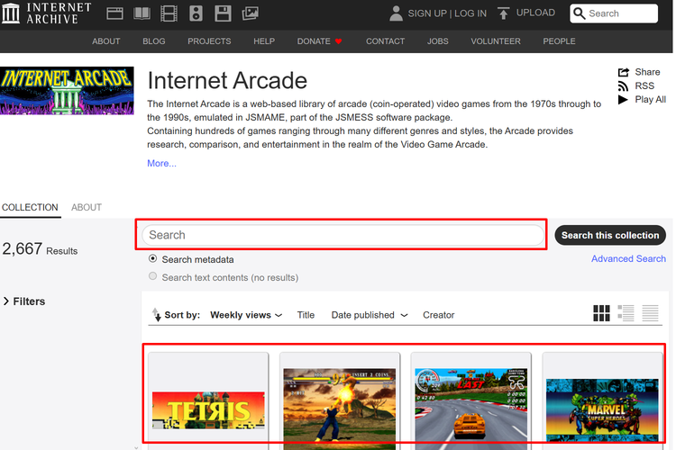Open BLOG in the navigation bar
Viewport: 676px width, 450px height.
(x=154, y=41)
